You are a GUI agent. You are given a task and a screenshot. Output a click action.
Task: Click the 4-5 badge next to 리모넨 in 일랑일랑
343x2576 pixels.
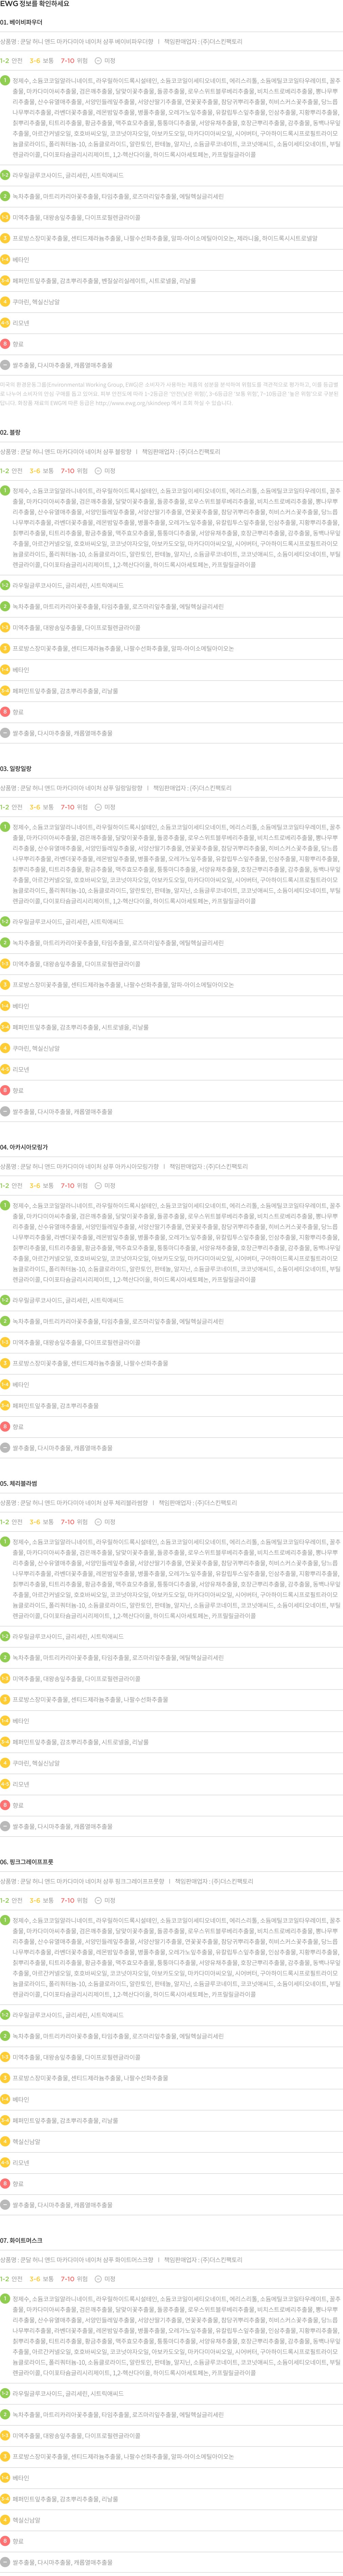[x=5, y=1069]
